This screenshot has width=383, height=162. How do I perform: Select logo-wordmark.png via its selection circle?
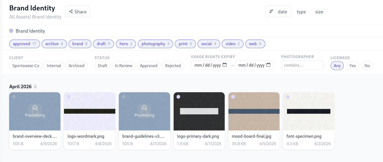[x=69, y=97]
